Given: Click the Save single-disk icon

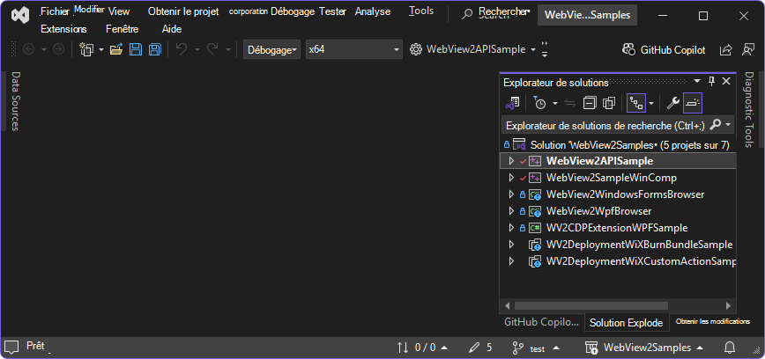Looking at the screenshot, I should pos(135,49).
